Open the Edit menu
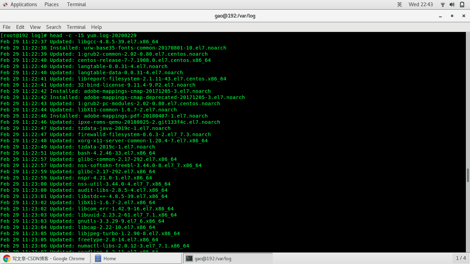 20,27
